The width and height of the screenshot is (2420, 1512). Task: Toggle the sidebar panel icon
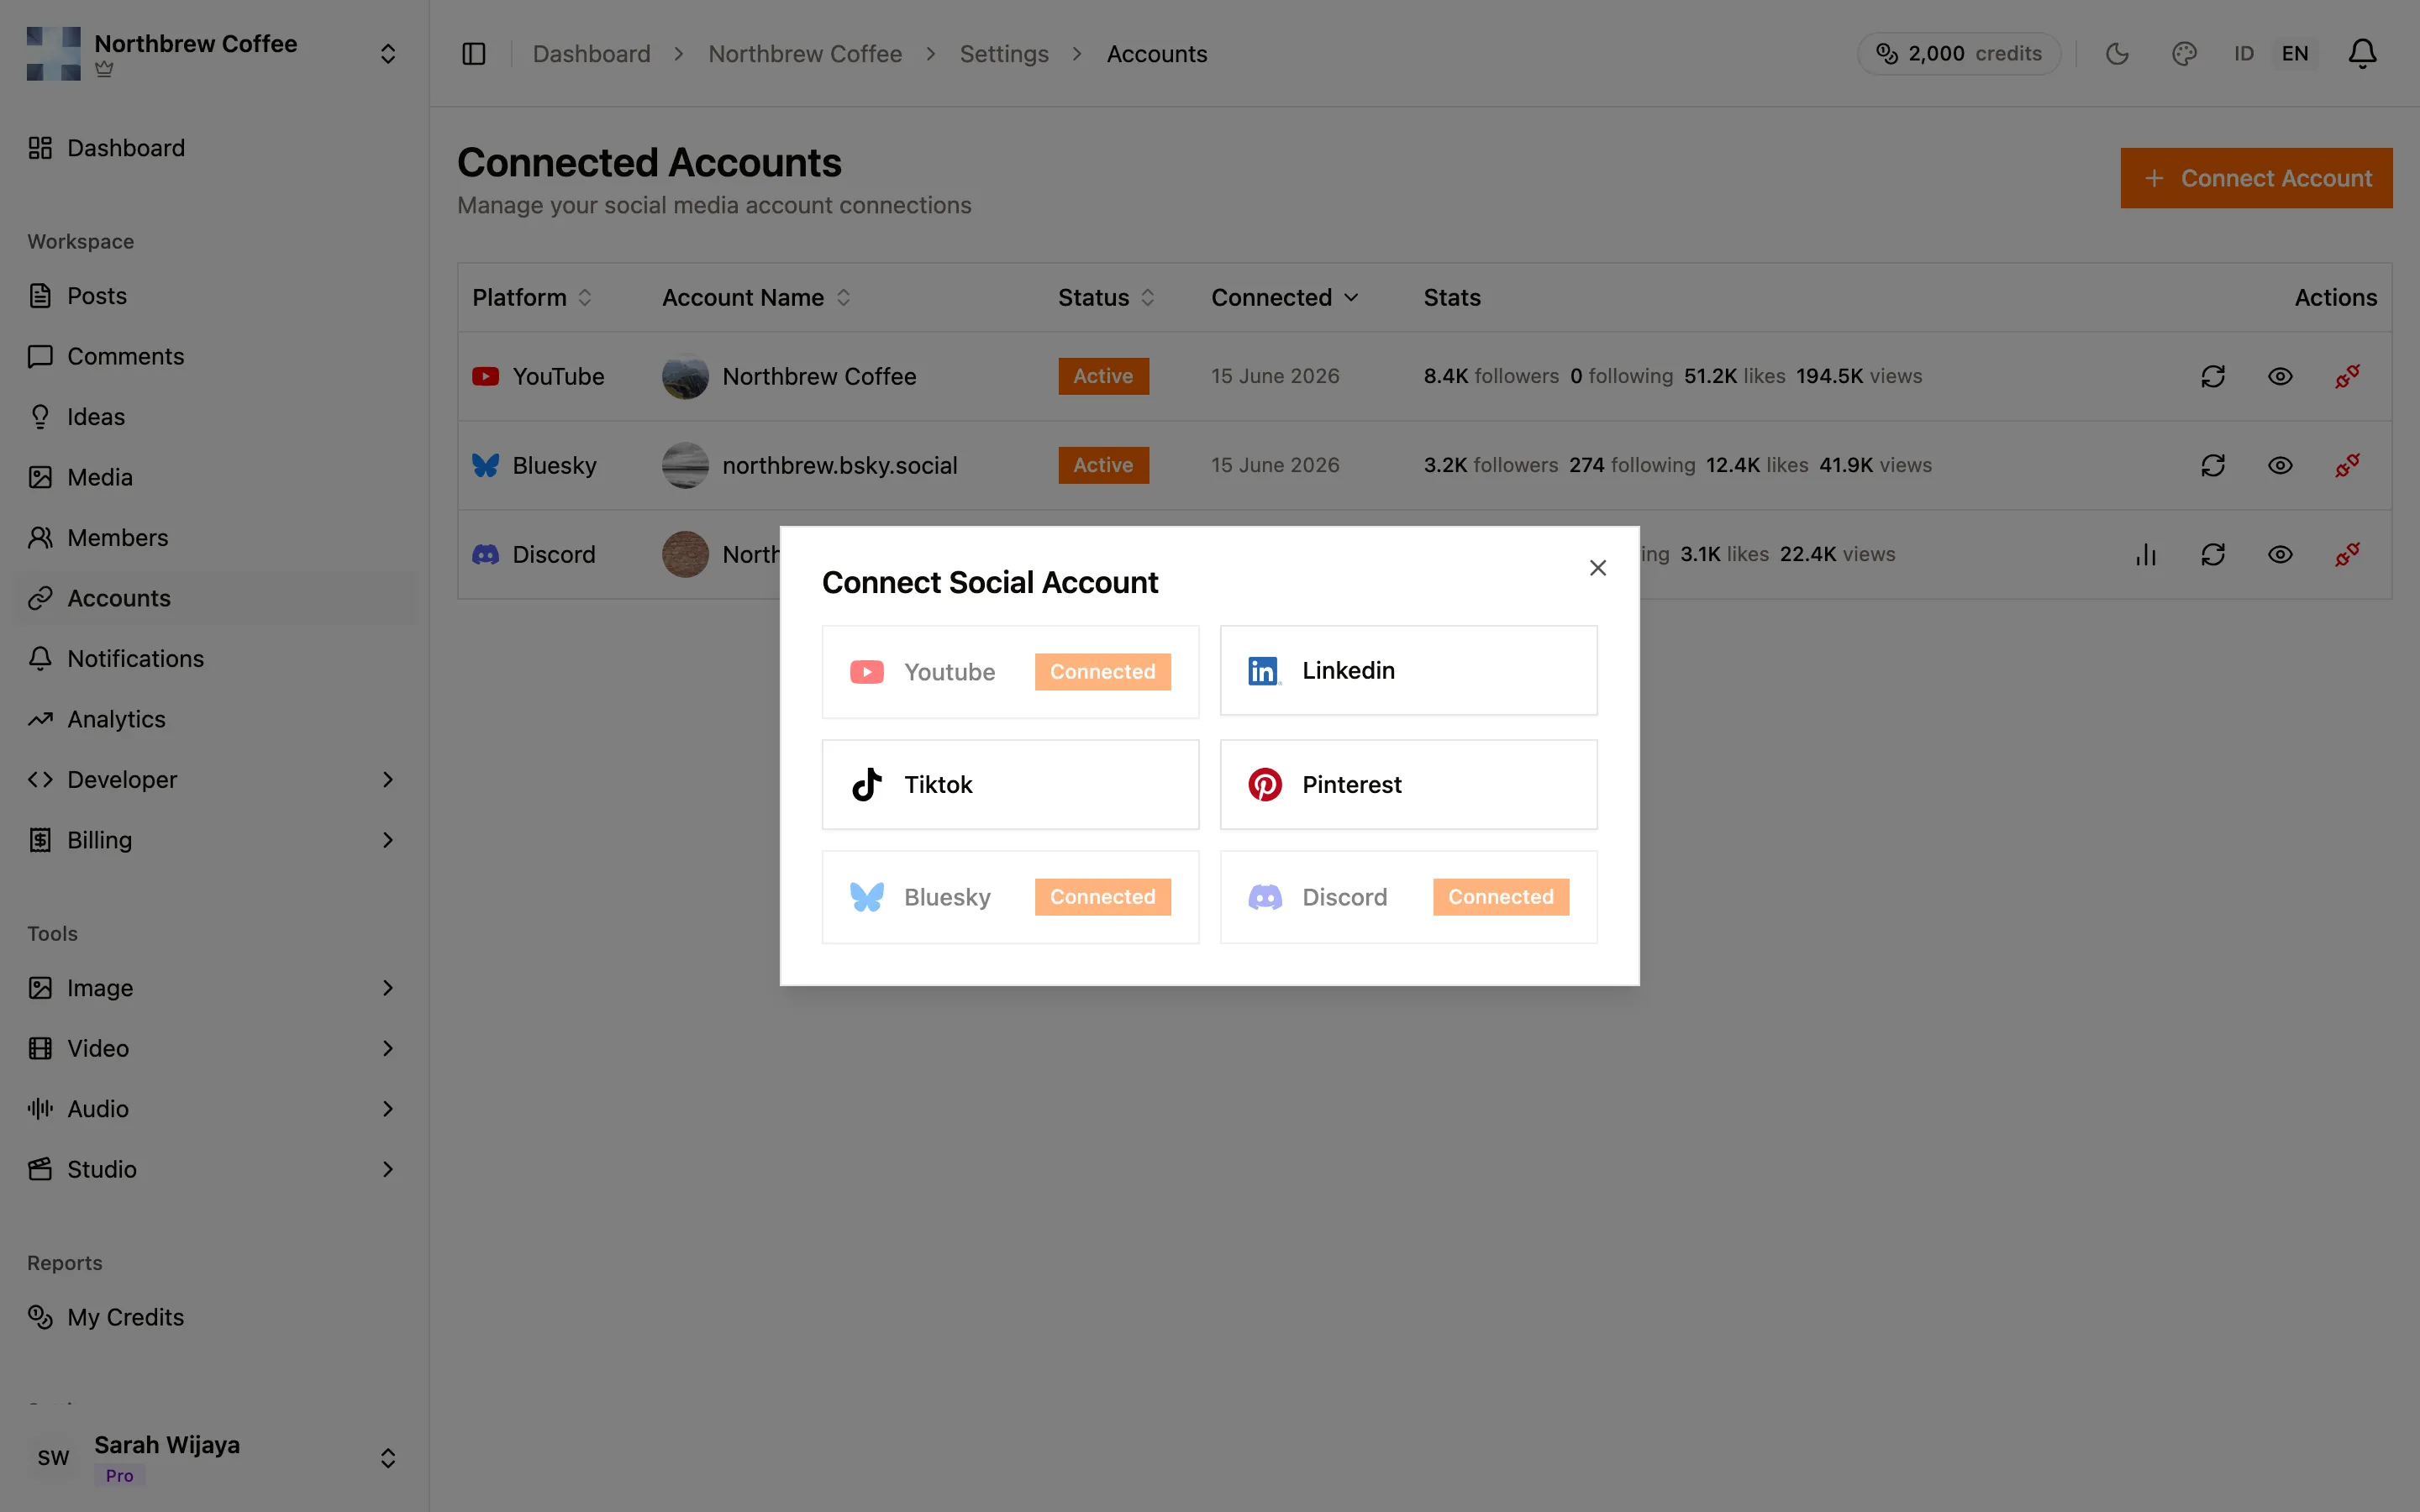coord(474,54)
